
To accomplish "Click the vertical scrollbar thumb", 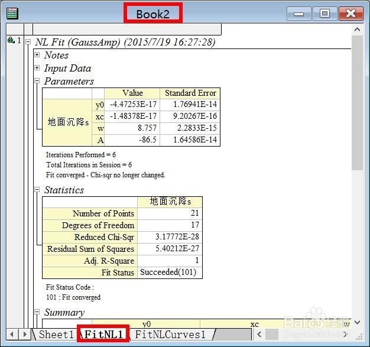I will pos(357,103).
